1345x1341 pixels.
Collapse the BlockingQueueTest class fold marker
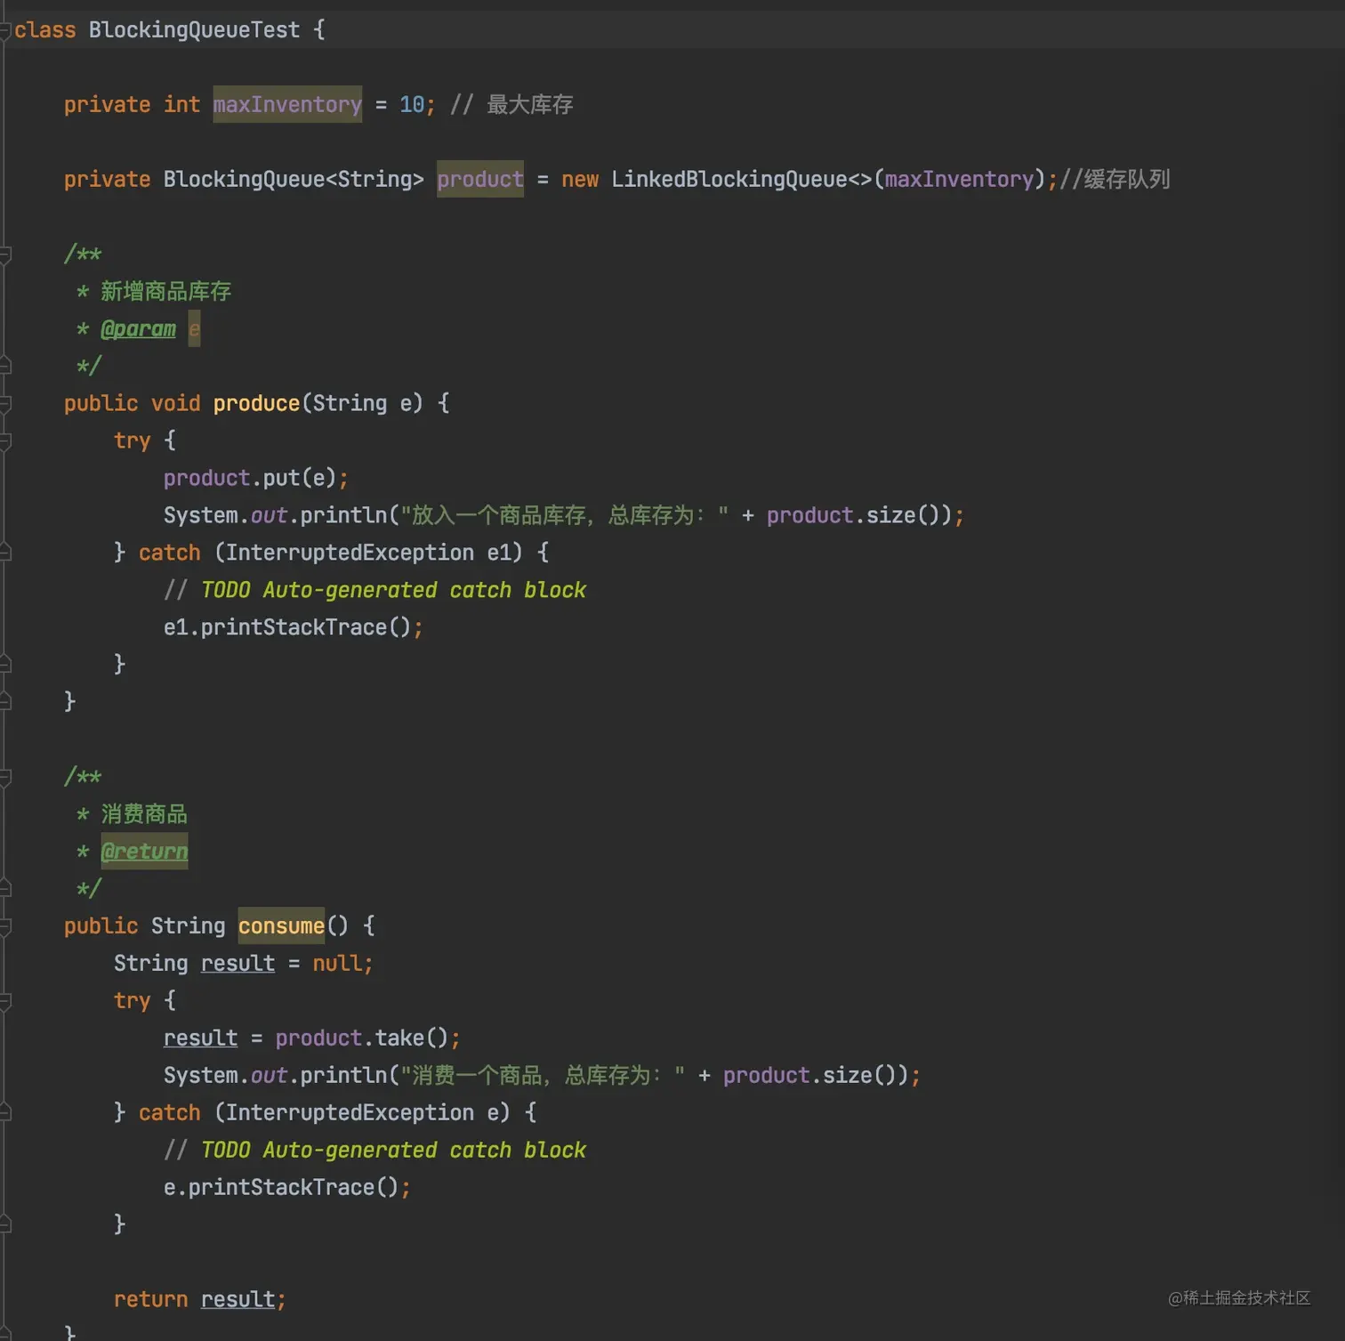(x=4, y=30)
